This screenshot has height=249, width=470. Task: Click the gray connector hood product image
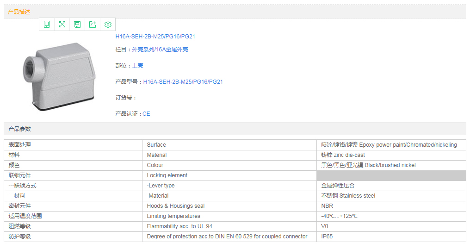click(59, 76)
